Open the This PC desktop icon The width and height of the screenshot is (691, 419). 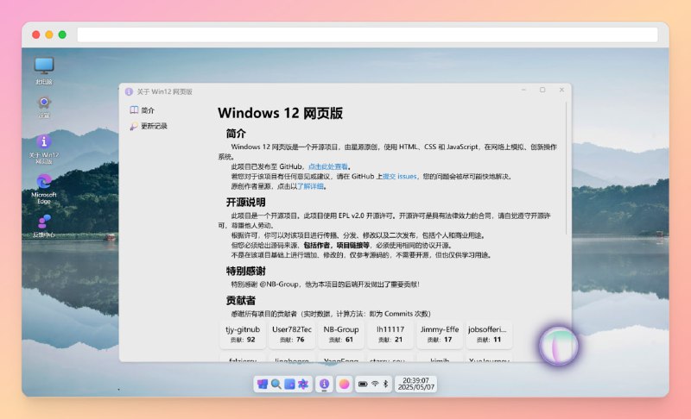(x=44, y=71)
